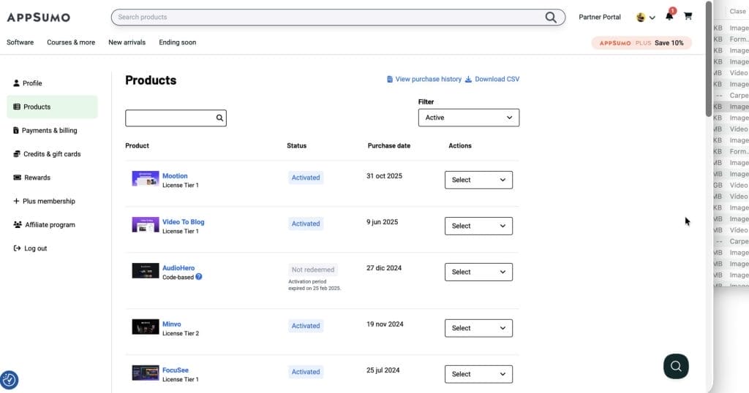This screenshot has width=749, height=393.
Task: Click the AudioHero code-based help icon
Action: pyautogui.click(x=199, y=277)
